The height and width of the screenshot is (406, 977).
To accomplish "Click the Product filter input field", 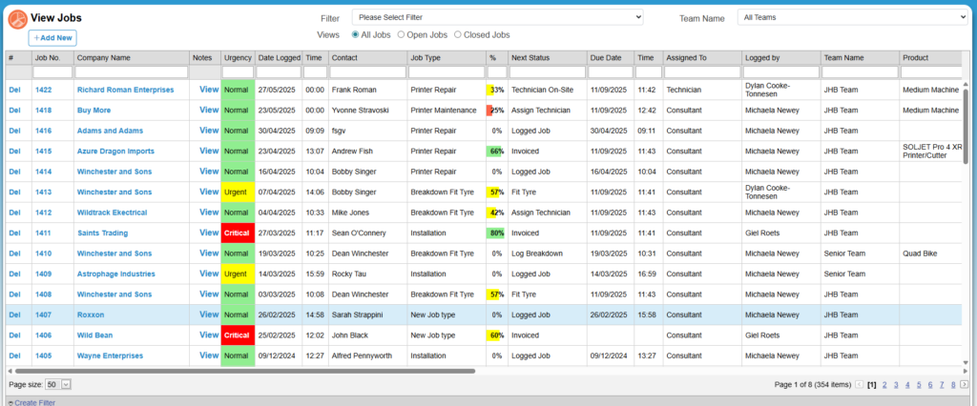I will tap(932, 72).
